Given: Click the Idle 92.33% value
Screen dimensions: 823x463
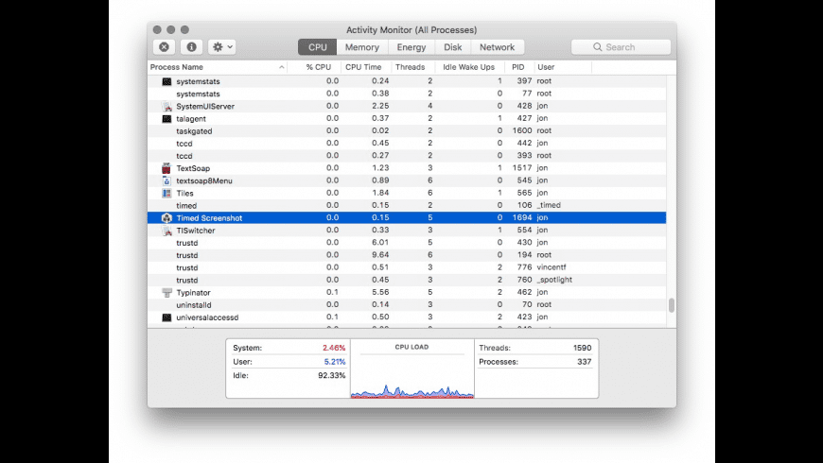Looking at the screenshot, I should click(x=332, y=375).
